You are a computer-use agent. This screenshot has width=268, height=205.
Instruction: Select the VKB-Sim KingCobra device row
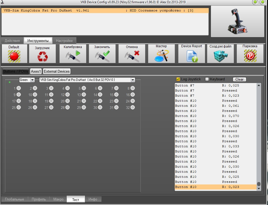click(x=105, y=10)
